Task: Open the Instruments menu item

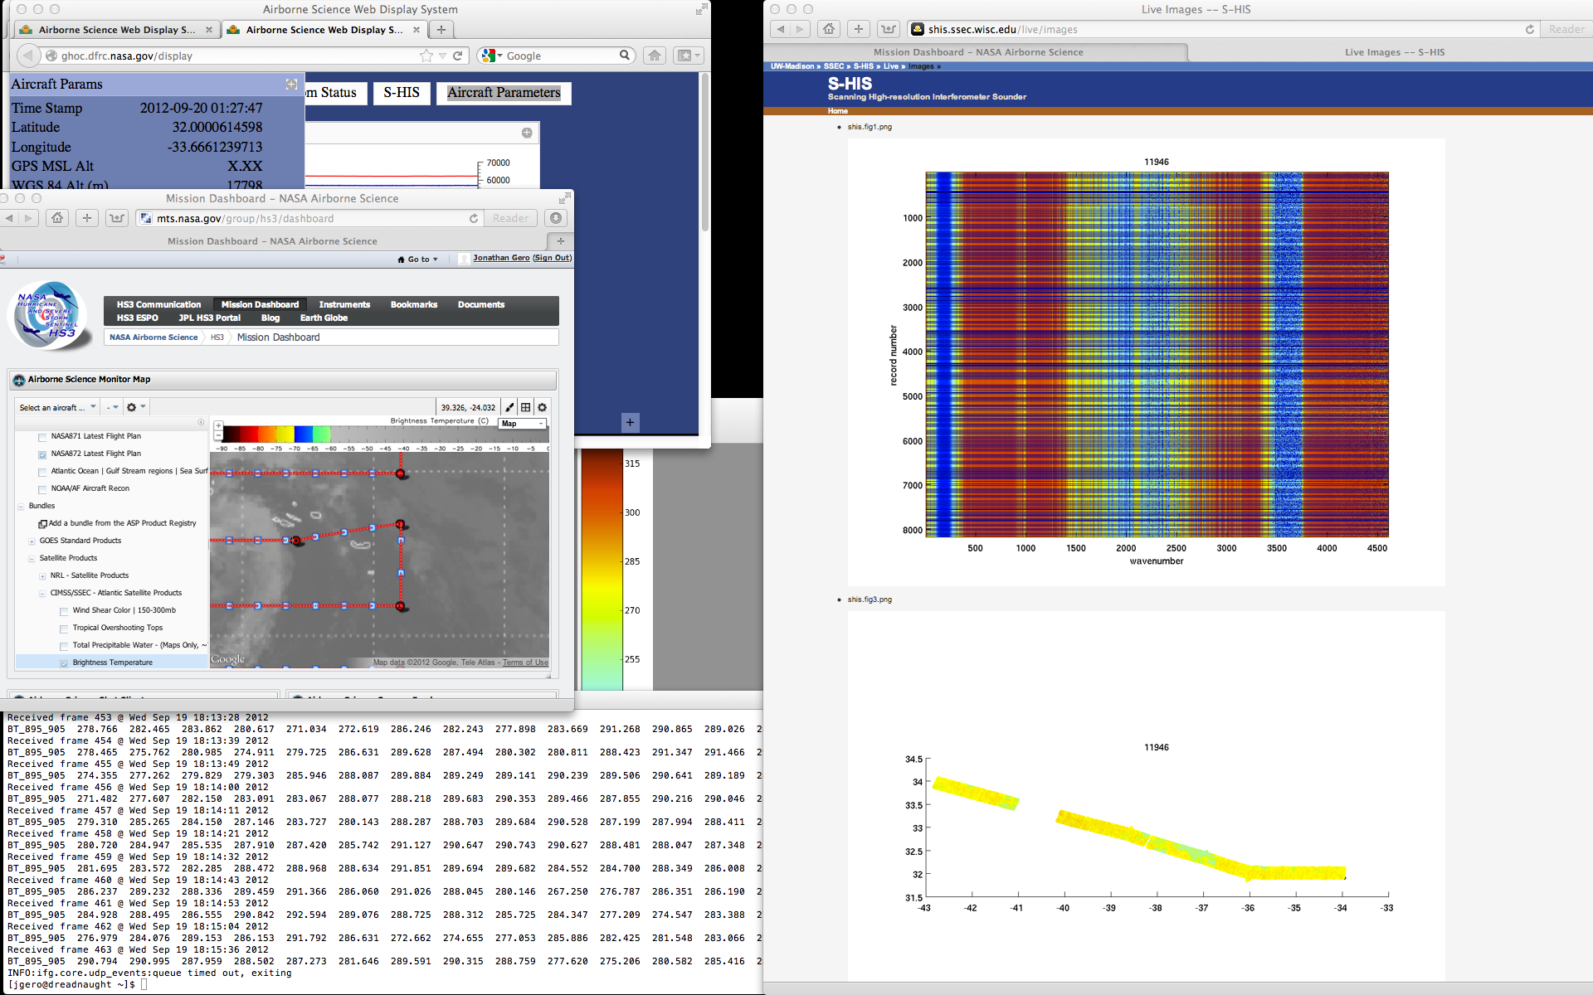Action: coord(344,304)
